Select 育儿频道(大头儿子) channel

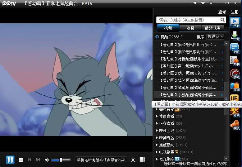point(189,66)
